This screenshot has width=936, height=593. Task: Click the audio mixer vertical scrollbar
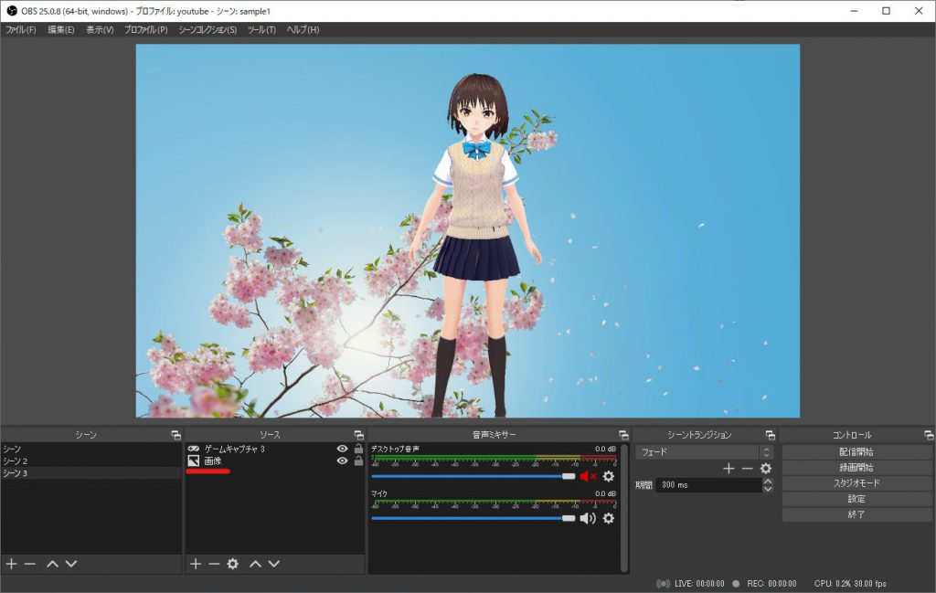click(624, 508)
